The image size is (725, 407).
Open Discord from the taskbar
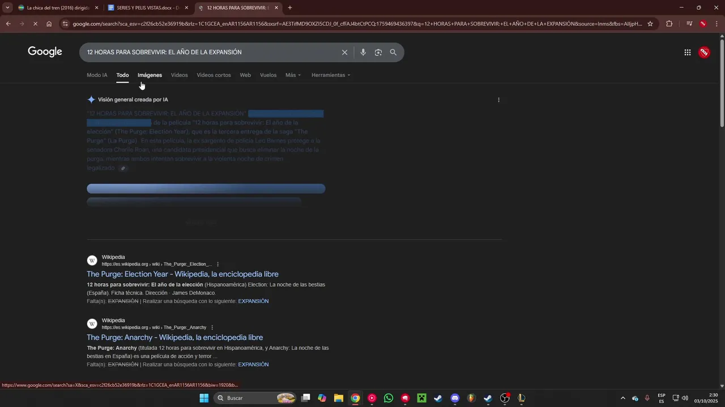click(x=455, y=398)
